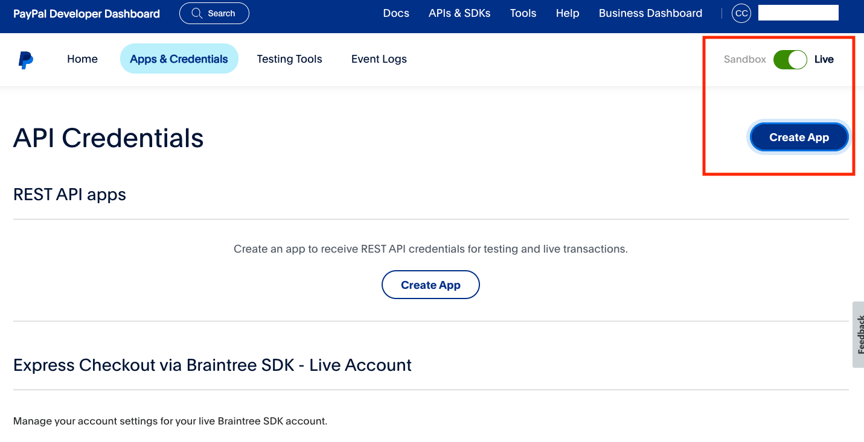Expand the Tools header menu
This screenshot has height=442, width=864.
coord(523,13)
